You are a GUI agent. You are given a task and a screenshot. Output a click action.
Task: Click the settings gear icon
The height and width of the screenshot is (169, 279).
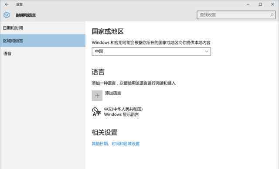point(7,15)
